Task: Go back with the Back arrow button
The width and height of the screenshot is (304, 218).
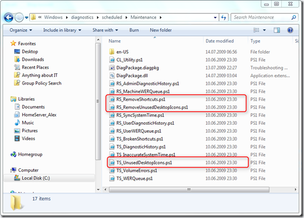Action: [x=9, y=18]
